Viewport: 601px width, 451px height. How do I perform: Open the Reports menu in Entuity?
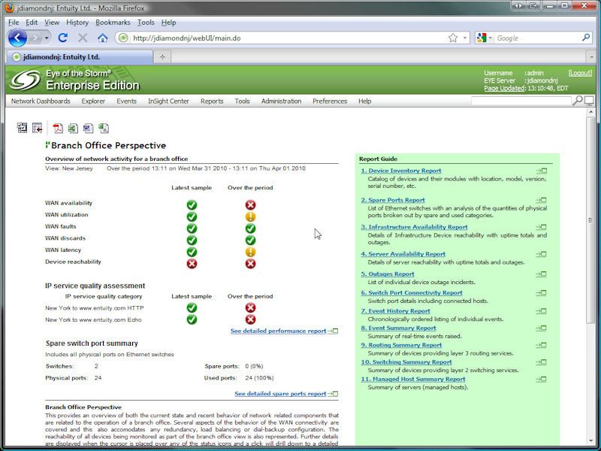pyautogui.click(x=212, y=101)
